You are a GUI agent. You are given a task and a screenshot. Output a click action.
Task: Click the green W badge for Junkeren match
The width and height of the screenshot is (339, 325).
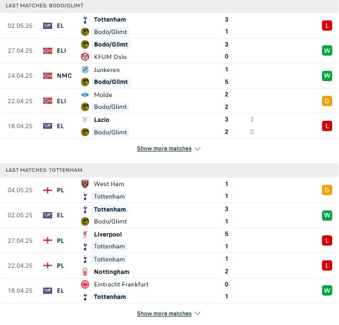327,76
